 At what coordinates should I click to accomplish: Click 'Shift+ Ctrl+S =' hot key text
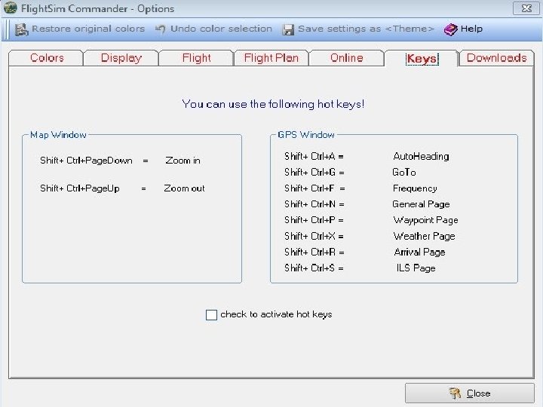coord(314,268)
